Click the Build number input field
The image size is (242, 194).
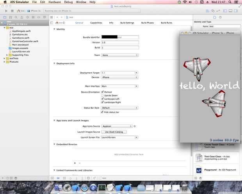tap(120, 47)
